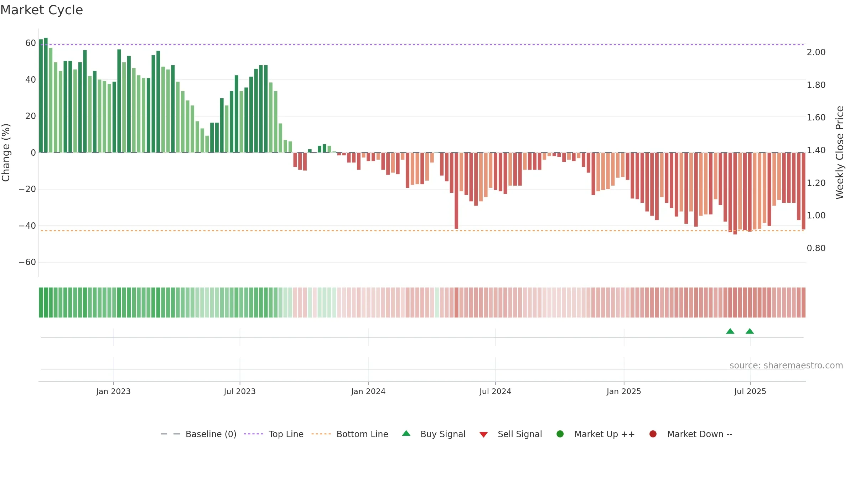The height and width of the screenshot is (481, 855).
Task: Select the first buy signal marker before Jul 2025
Action: (x=730, y=331)
